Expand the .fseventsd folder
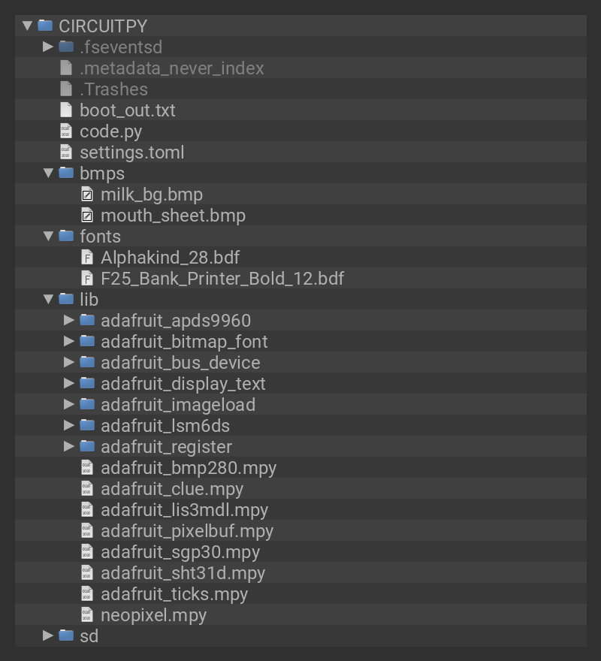The height and width of the screenshot is (661, 601). point(48,47)
